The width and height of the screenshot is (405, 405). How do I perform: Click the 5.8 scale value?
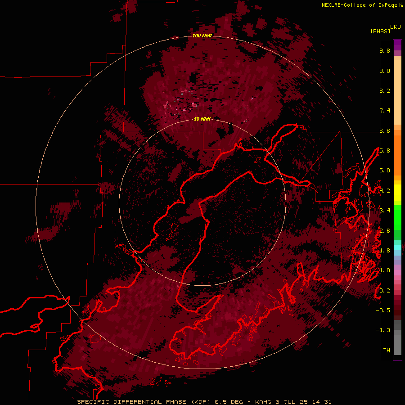tap(385, 151)
